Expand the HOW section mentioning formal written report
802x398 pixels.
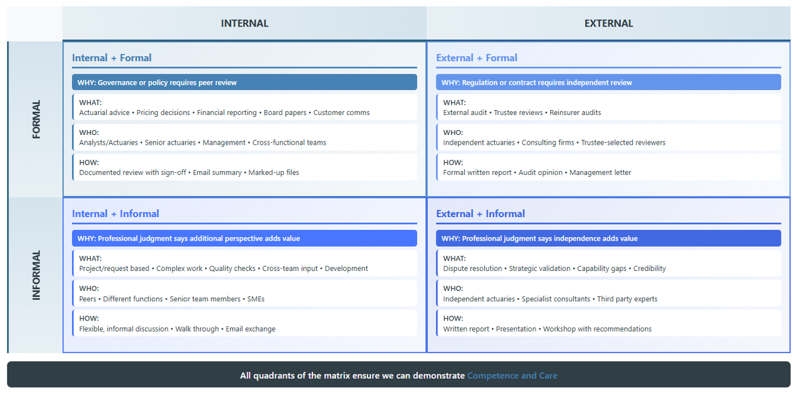point(608,168)
